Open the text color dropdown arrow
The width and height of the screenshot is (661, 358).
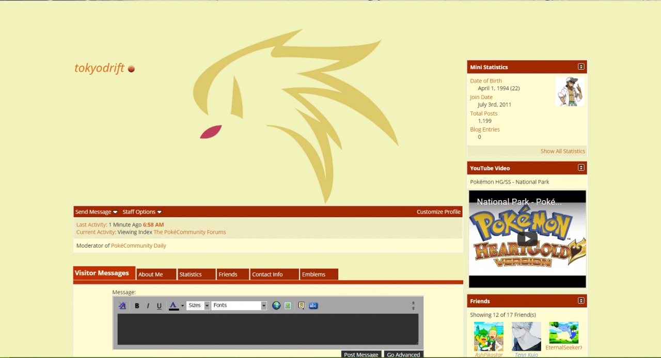pos(182,306)
